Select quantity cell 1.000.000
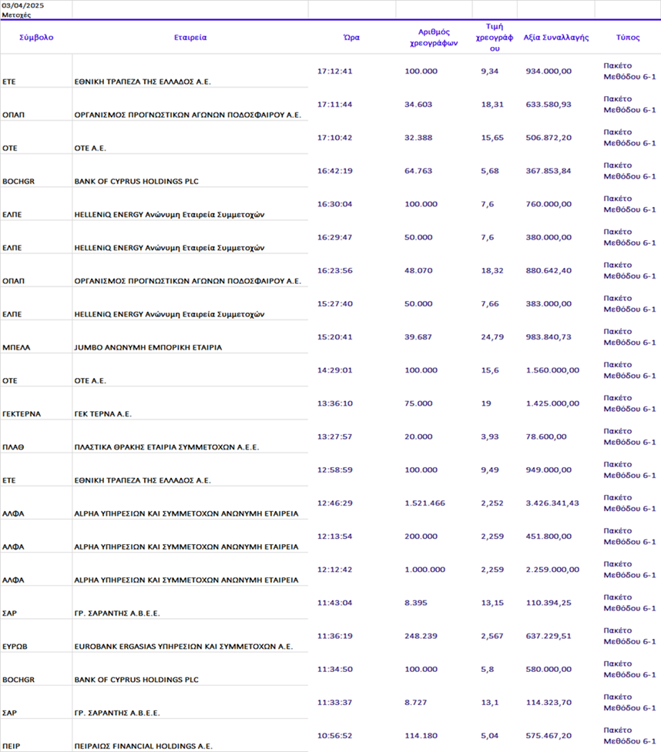This screenshot has height=752, width=661. [x=424, y=570]
